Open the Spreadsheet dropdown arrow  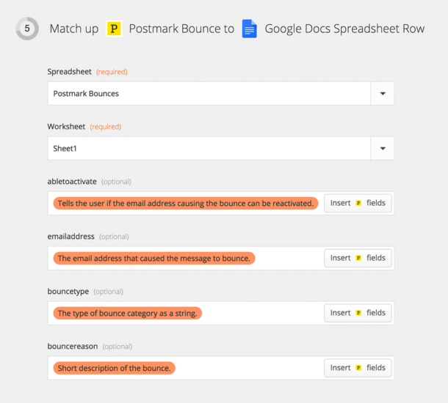382,94
